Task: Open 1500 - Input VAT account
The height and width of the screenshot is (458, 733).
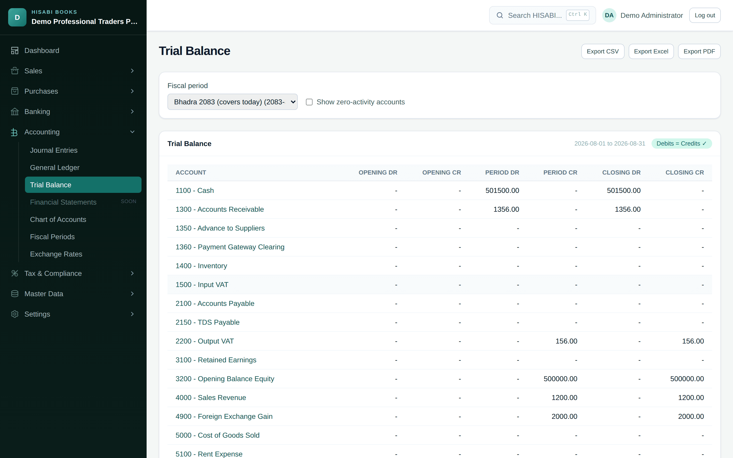Action: tap(202, 285)
